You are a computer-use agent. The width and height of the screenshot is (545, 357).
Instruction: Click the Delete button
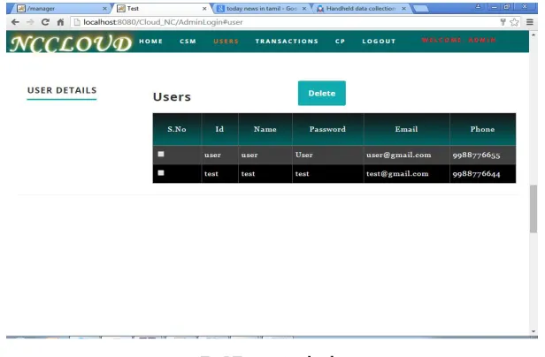pyautogui.click(x=322, y=93)
